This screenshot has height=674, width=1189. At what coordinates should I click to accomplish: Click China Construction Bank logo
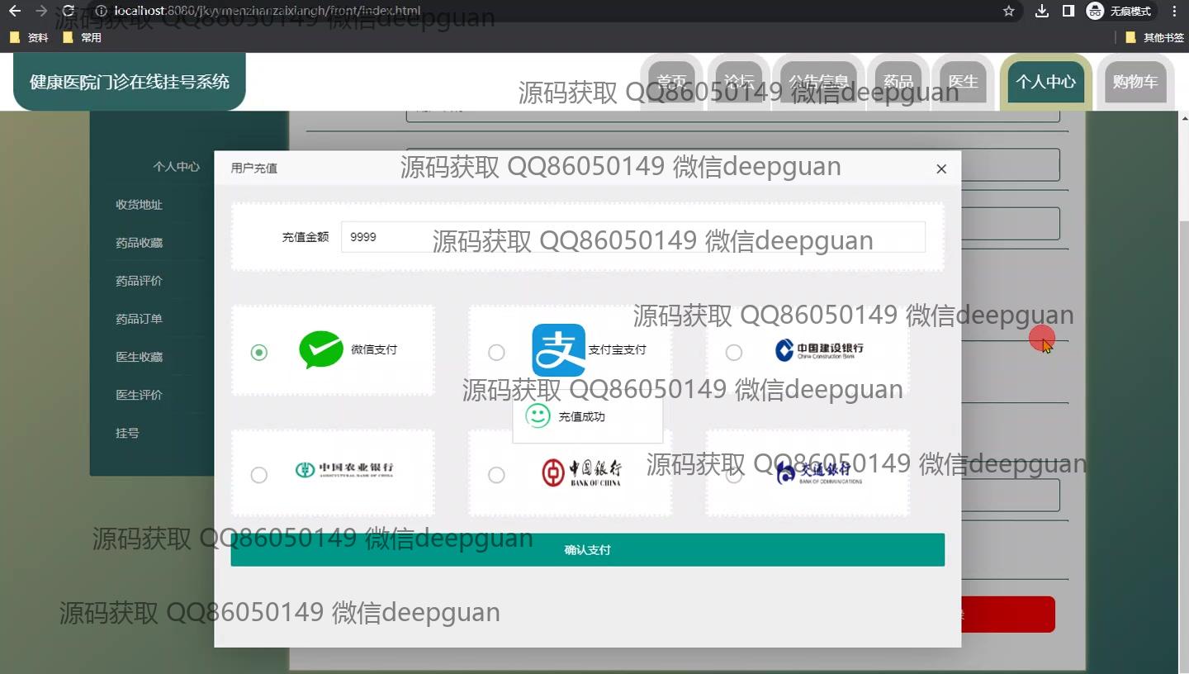pyautogui.click(x=820, y=350)
